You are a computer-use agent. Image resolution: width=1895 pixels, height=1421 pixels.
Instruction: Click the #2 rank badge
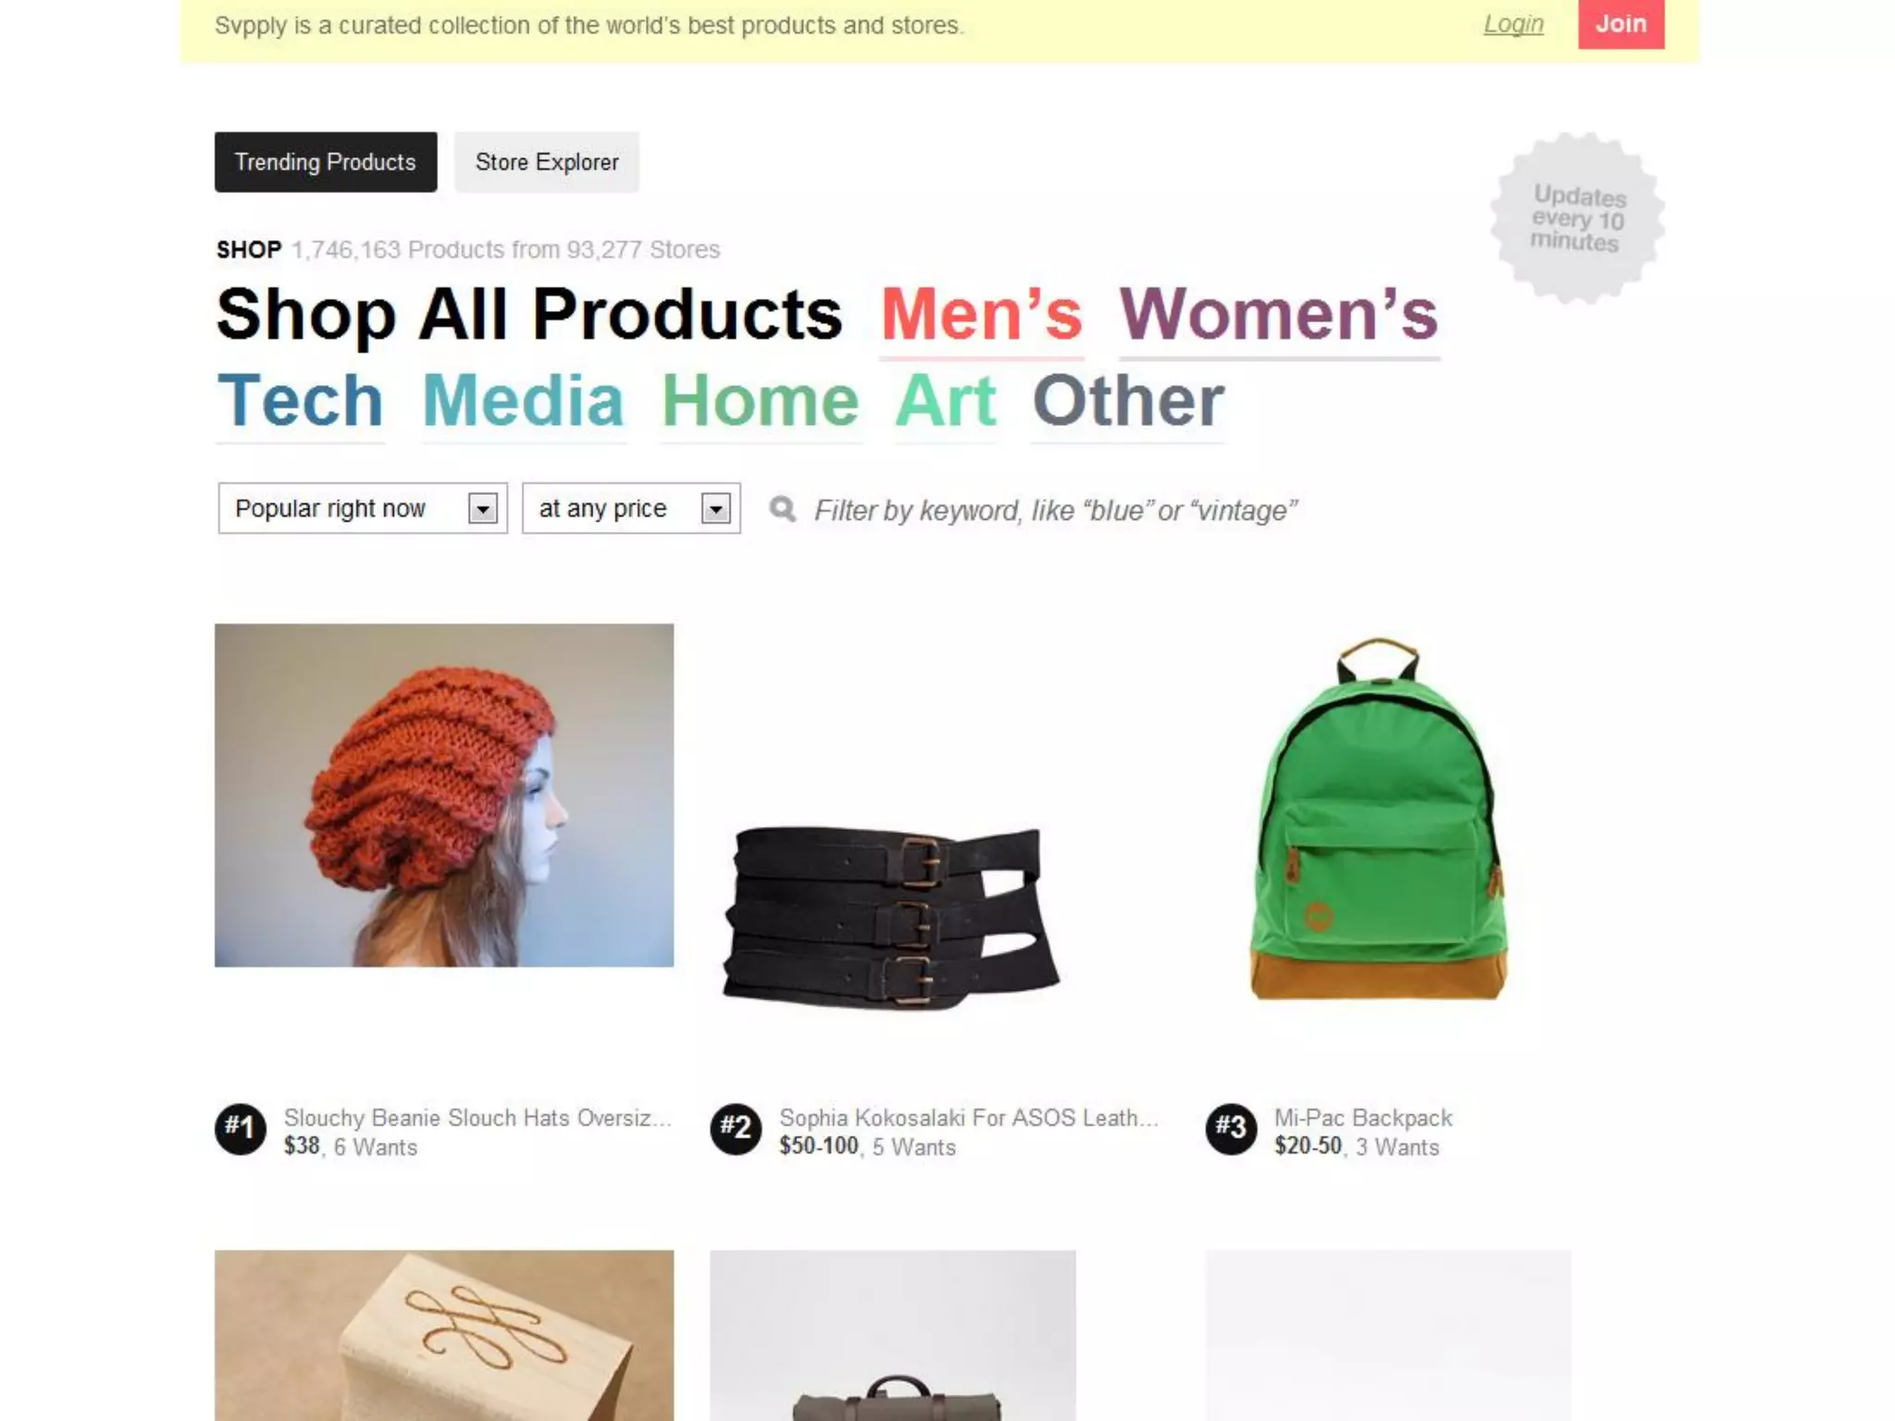click(736, 1130)
